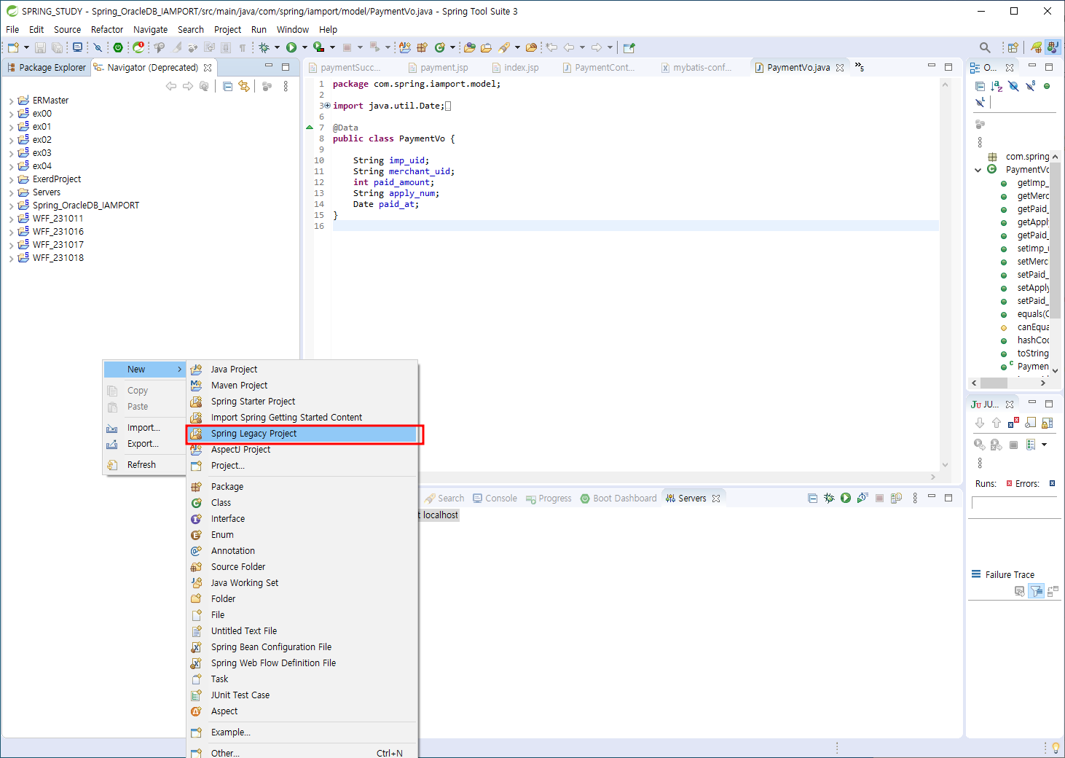Image resolution: width=1065 pixels, height=758 pixels.
Task: Click the New Java Class toolbar icon
Action: click(x=439, y=47)
